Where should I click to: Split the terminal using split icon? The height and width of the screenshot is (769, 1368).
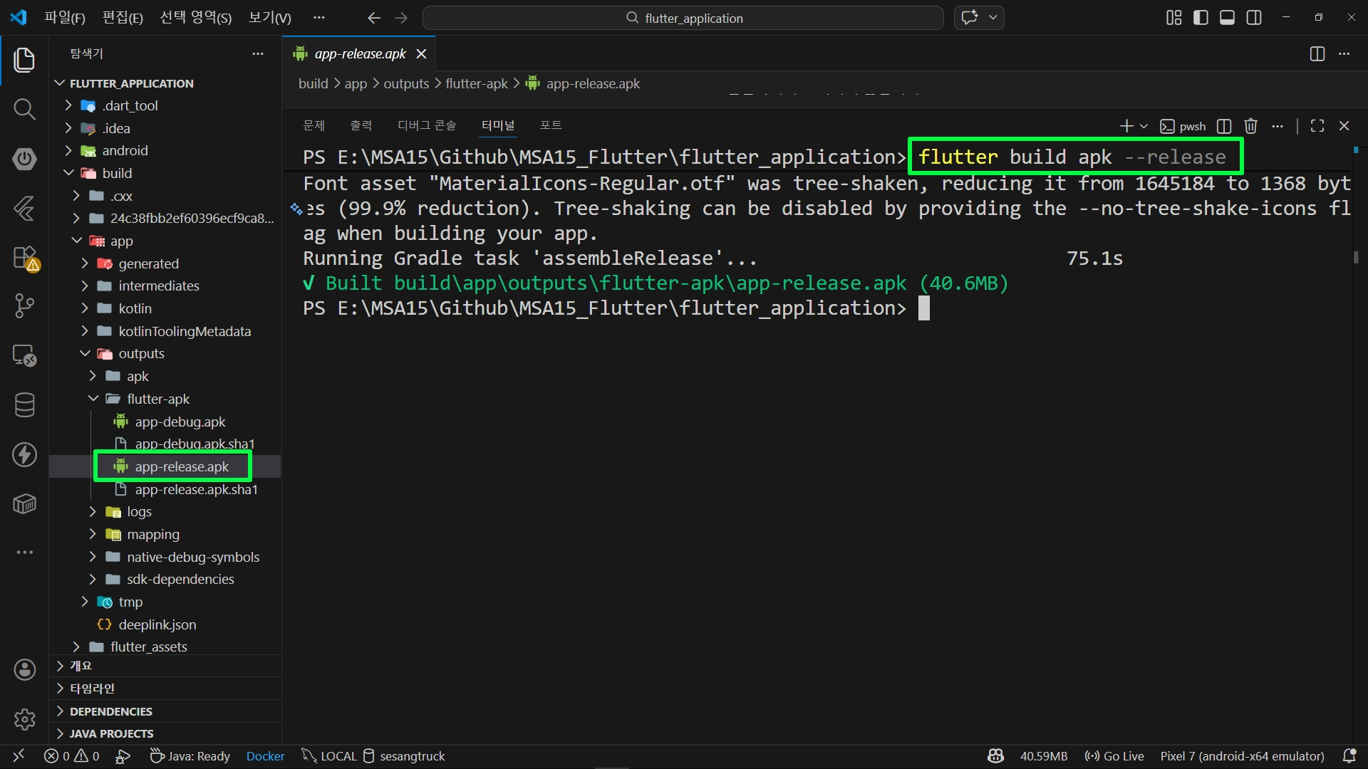(1224, 126)
